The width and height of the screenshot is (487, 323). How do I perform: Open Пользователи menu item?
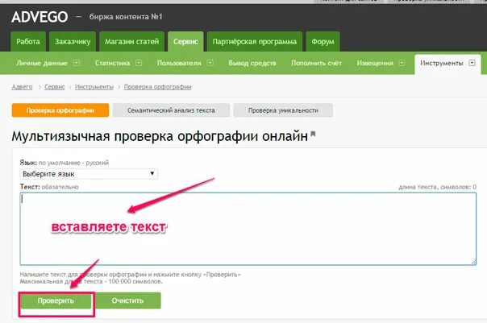click(x=179, y=63)
